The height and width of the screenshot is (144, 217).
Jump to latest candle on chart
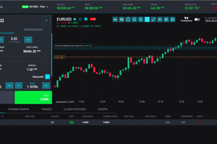pos(173,19)
